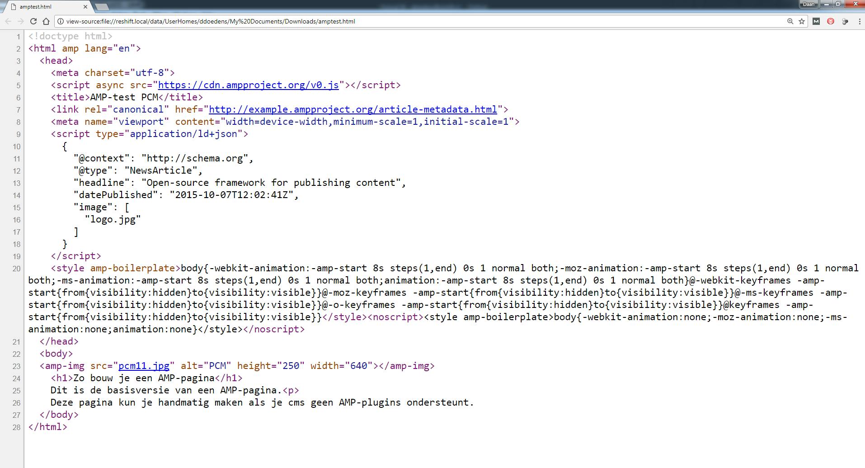Click the closing </html> tag
Viewport: 865px width, 468px height.
click(x=48, y=427)
